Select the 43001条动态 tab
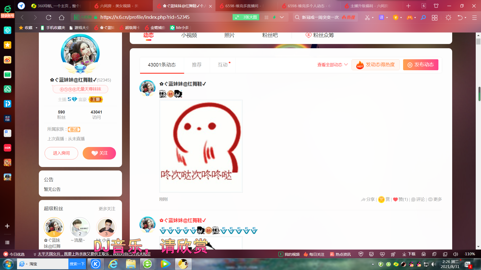 (x=162, y=65)
